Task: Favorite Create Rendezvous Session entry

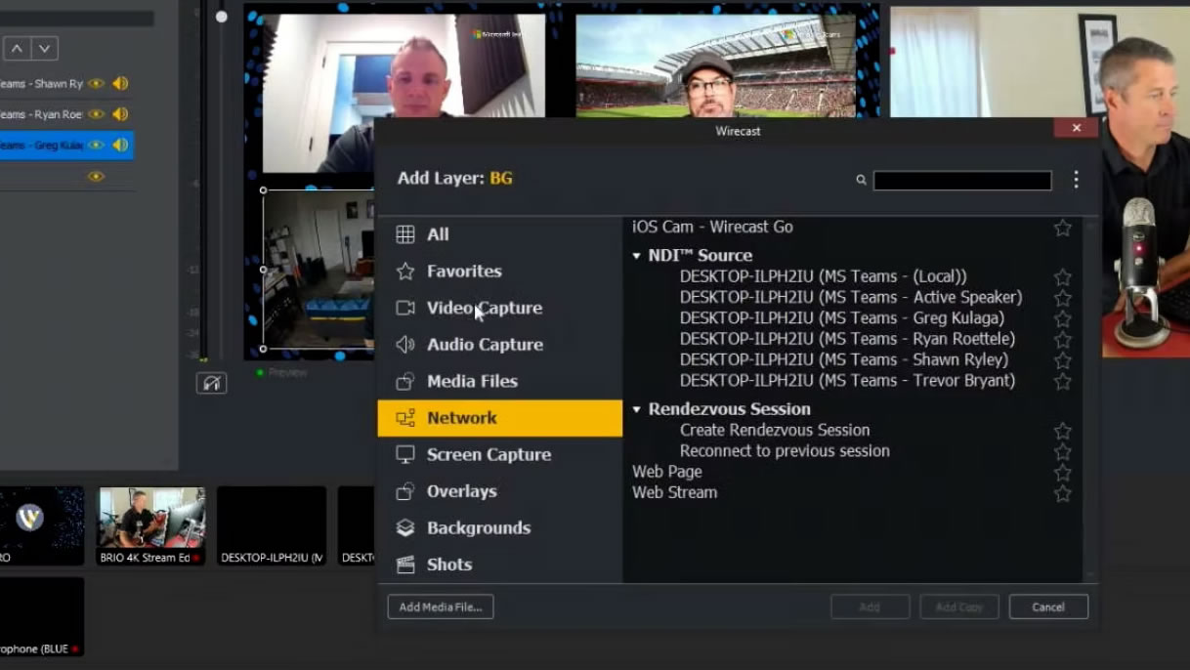Action: [x=1063, y=431]
